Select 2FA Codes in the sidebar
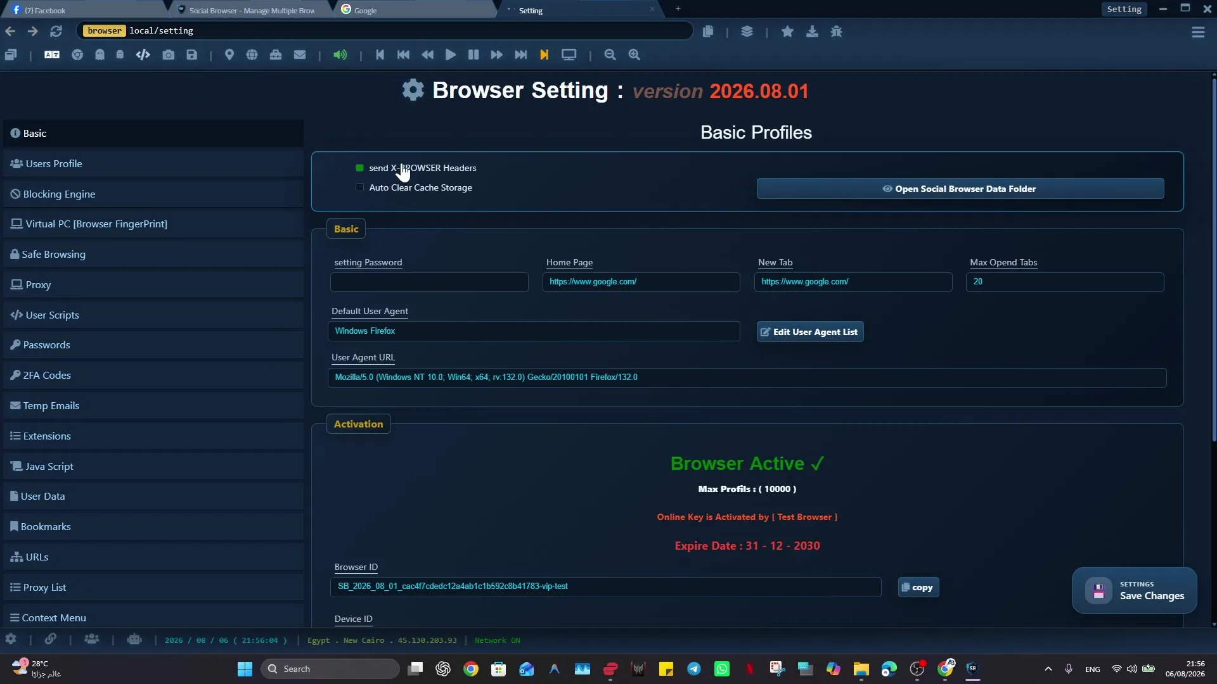 (153, 375)
